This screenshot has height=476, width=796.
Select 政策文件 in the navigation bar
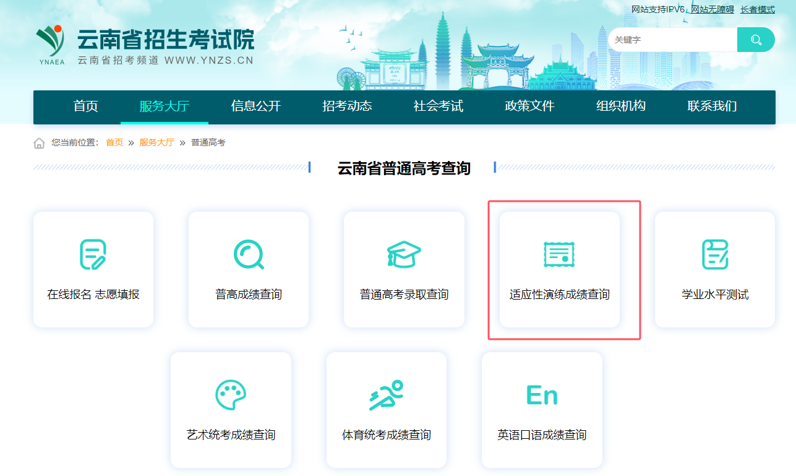[x=529, y=106]
